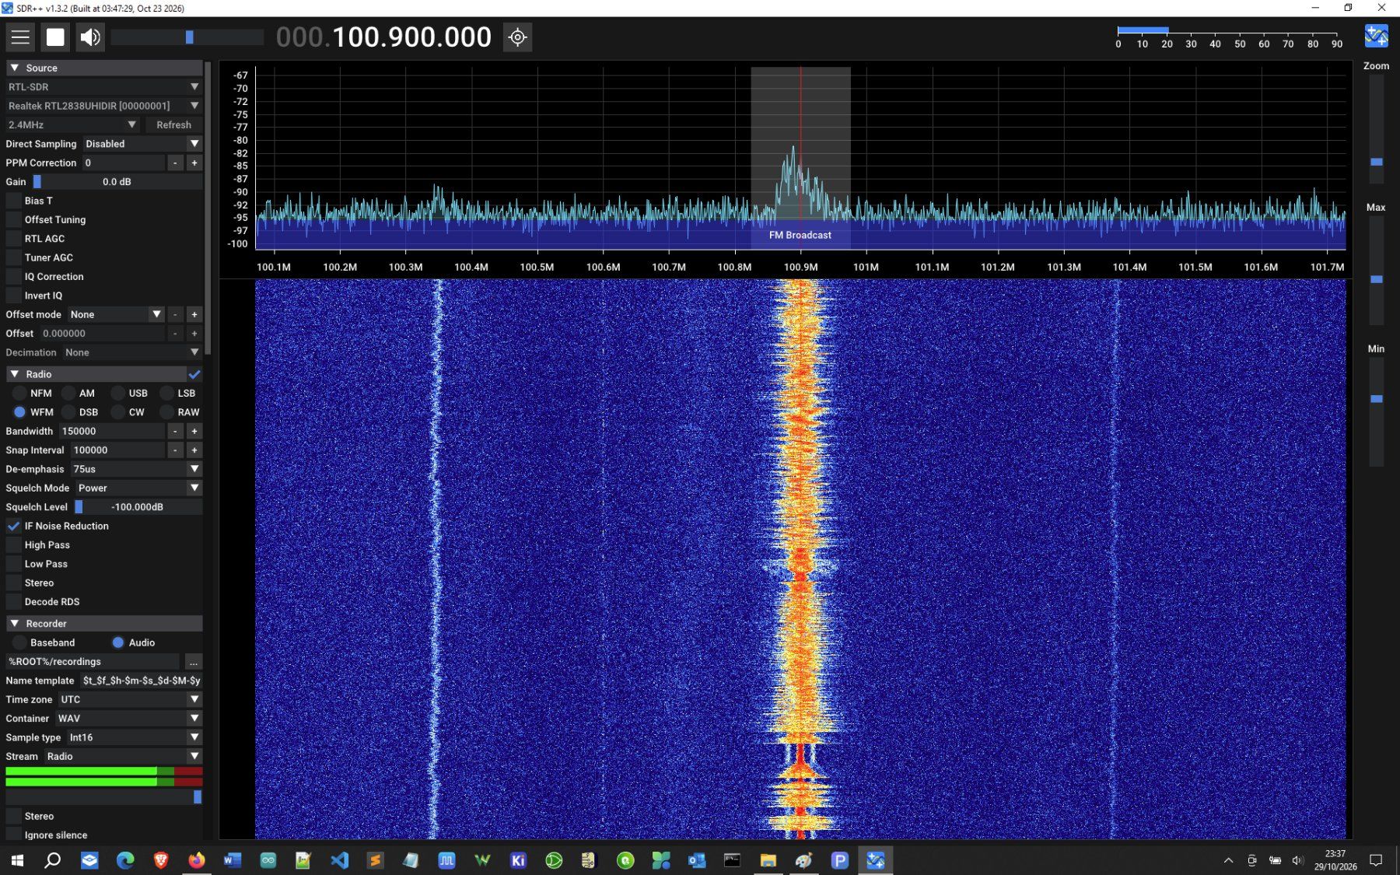Enable the IQ Correction checkbox
Viewport: 1400px width, 875px height.
coord(14,277)
